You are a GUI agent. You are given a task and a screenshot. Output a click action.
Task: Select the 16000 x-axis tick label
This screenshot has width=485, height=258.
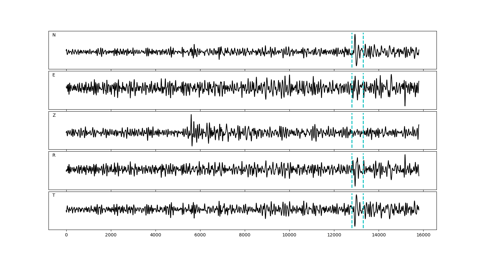pos(423,235)
